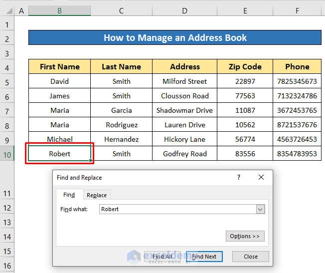Select the Zip Code header cell
The width and height of the screenshot is (325, 273).
[245, 66]
